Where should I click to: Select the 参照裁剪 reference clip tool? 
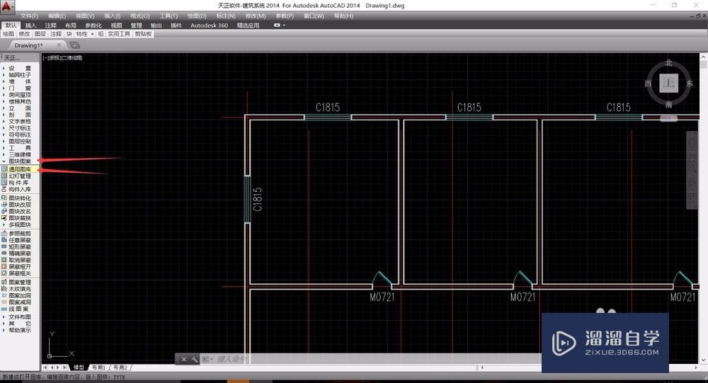coord(19,234)
